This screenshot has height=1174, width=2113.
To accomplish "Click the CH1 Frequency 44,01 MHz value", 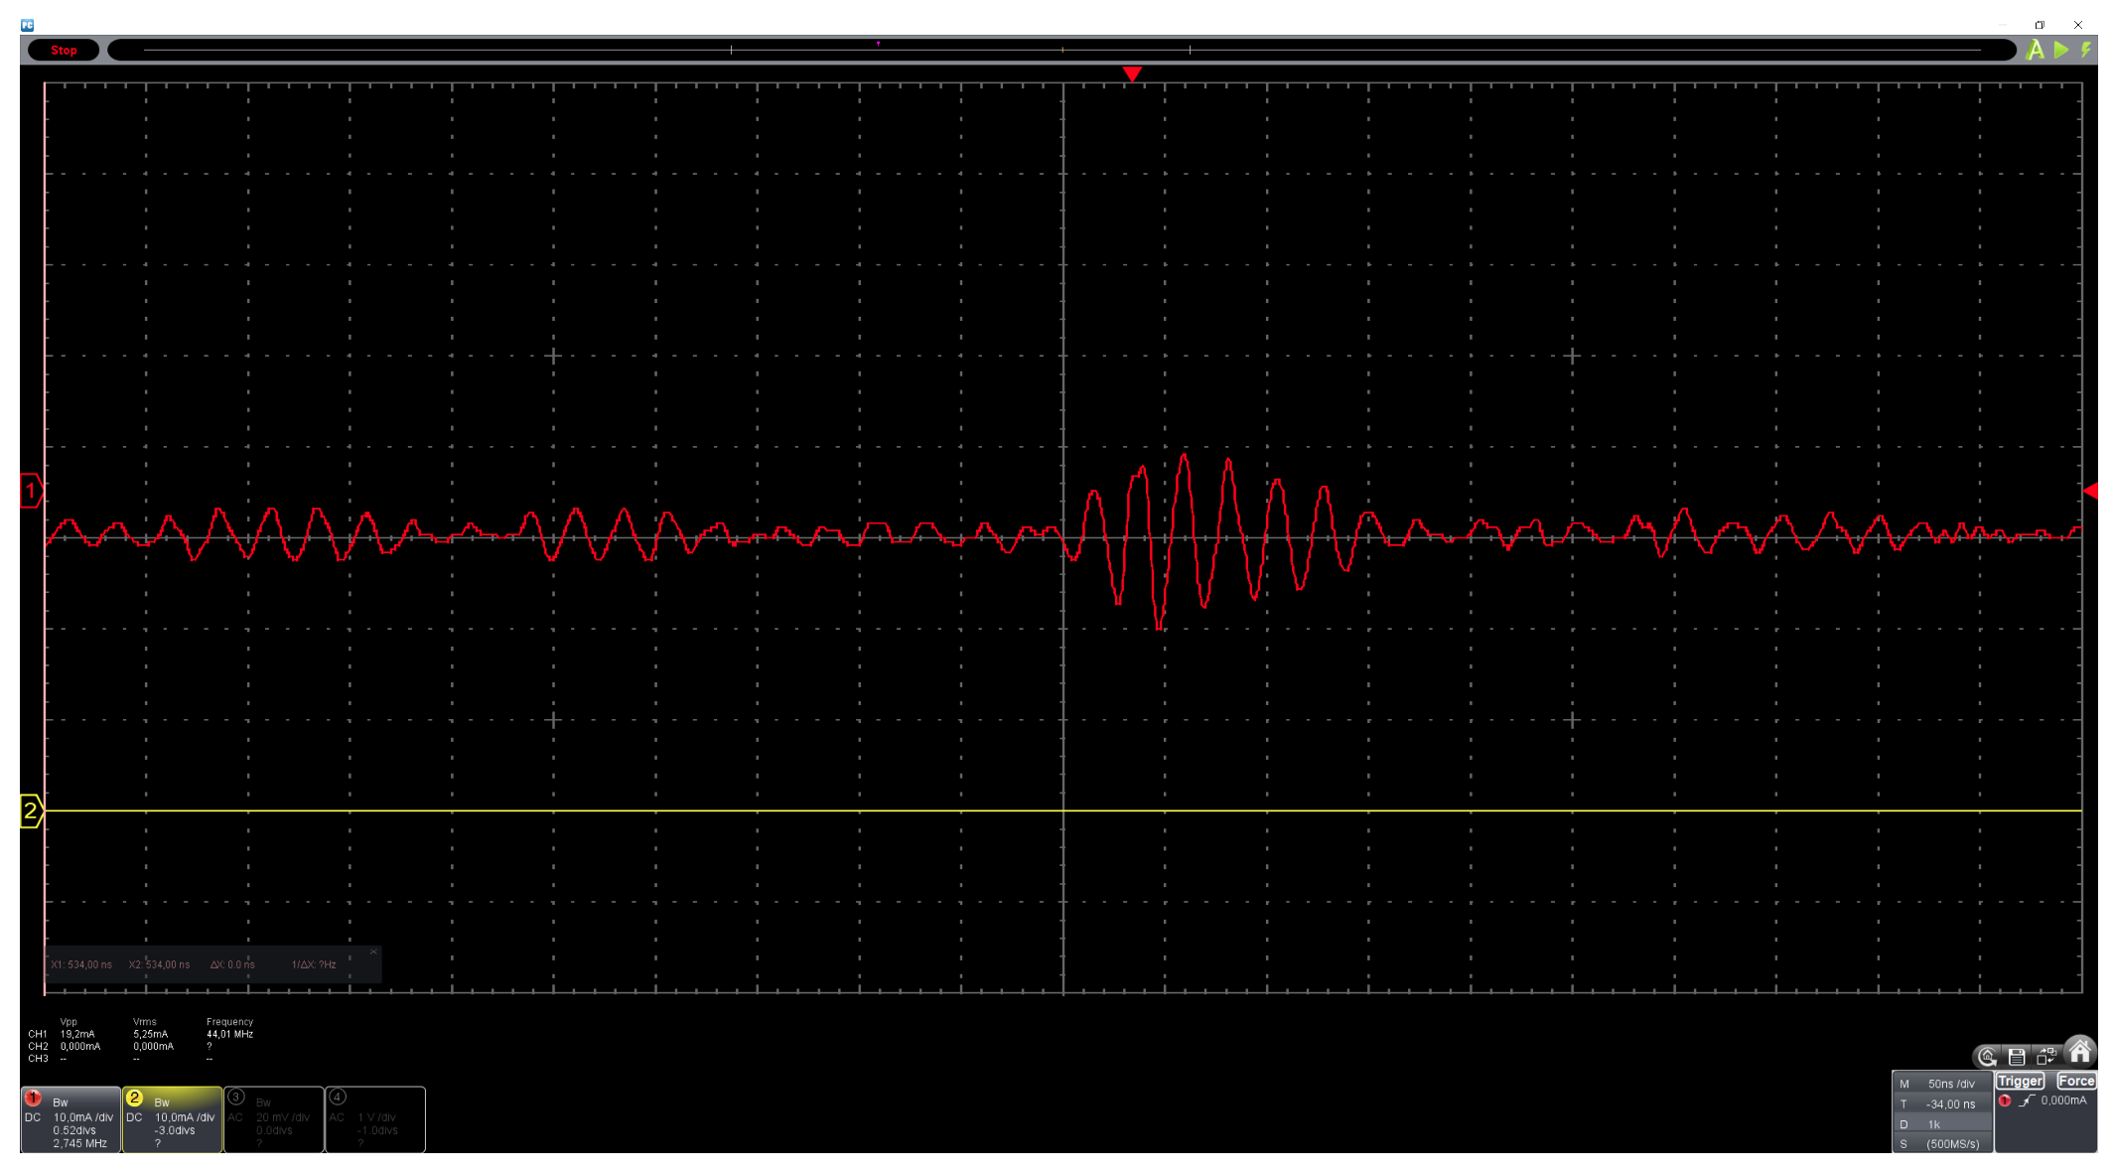I will tap(229, 1034).
